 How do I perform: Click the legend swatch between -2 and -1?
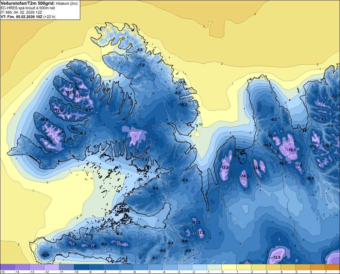pos(200,267)
